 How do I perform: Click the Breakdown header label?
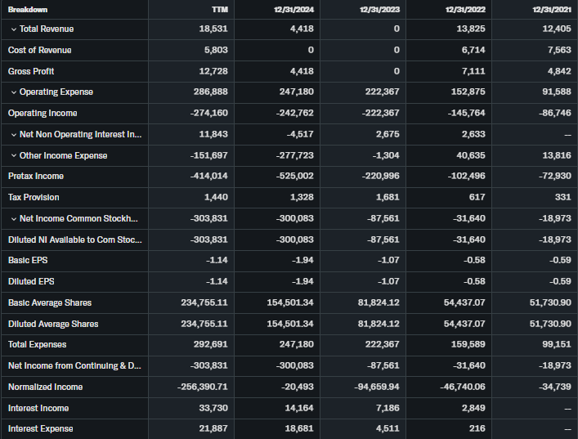[28, 9]
